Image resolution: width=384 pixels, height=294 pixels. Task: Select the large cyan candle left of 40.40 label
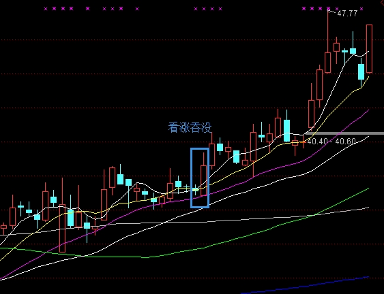(x=286, y=131)
